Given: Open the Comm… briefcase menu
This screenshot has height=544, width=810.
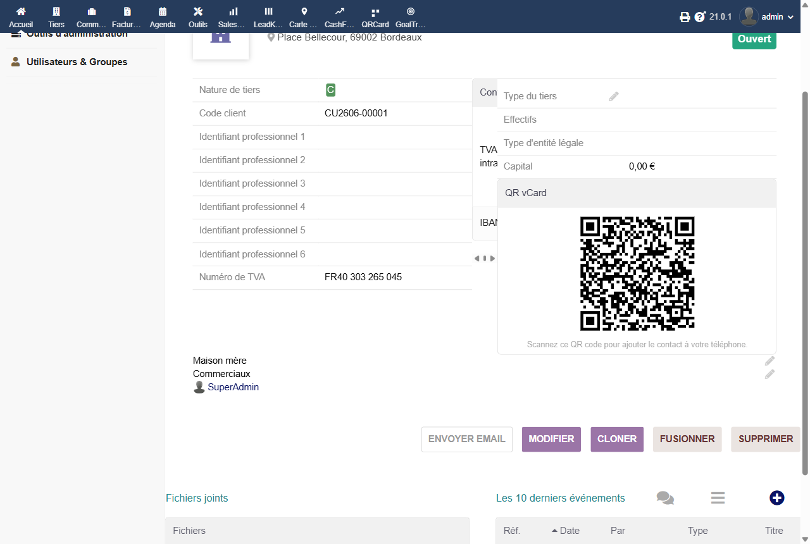Looking at the screenshot, I should coord(92,16).
